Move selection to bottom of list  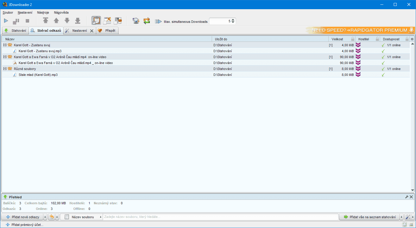click(x=78, y=21)
